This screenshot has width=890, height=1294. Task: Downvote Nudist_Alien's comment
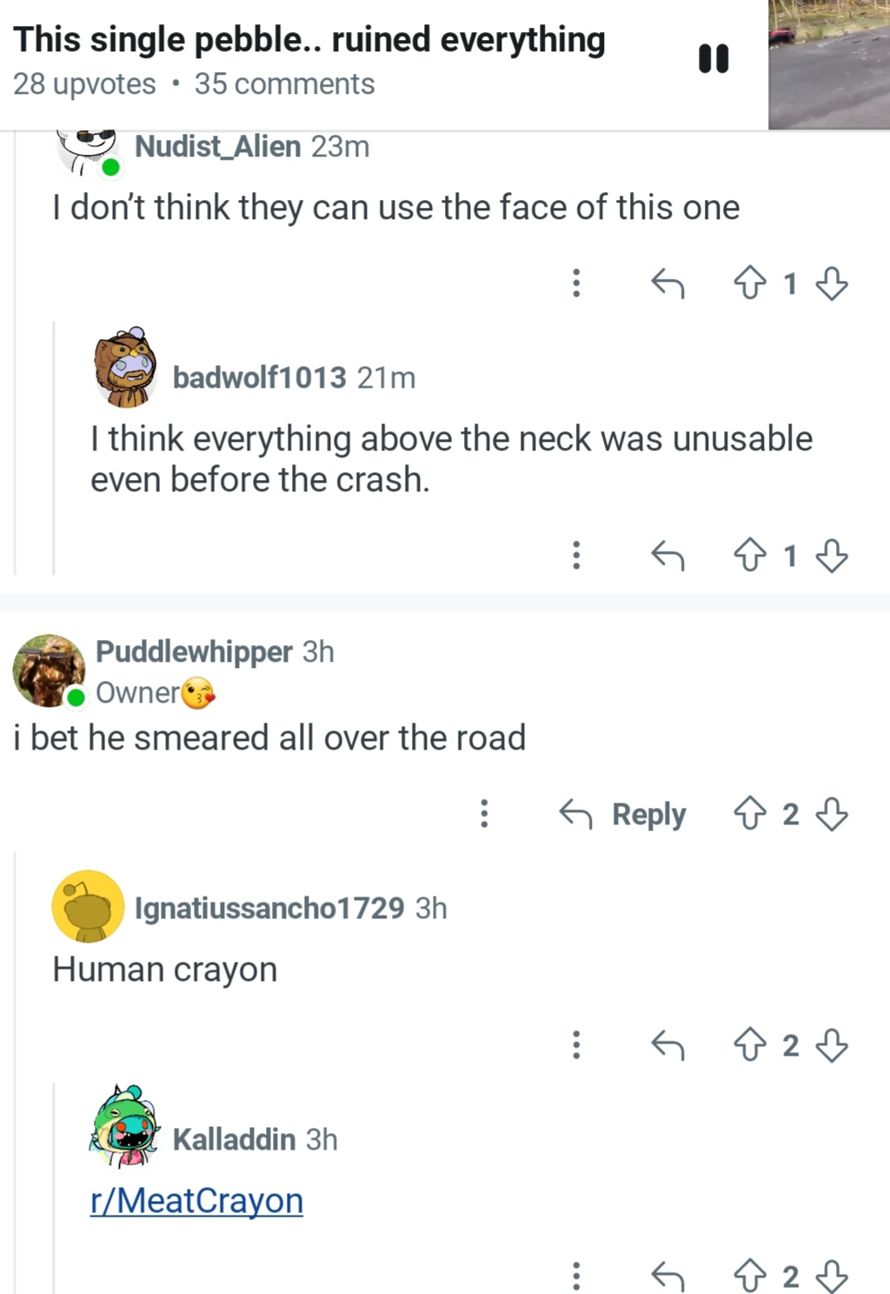click(832, 283)
